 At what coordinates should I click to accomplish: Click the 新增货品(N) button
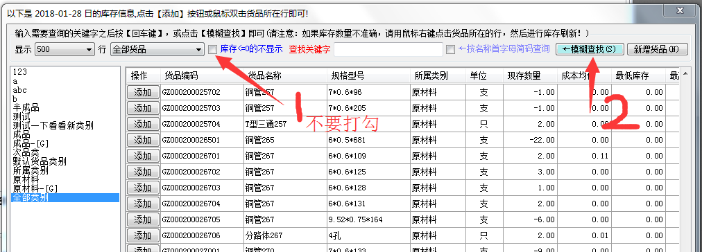click(x=657, y=49)
